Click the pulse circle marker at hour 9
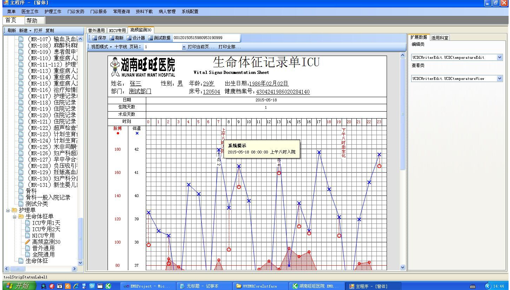Screen dimensions: 510x290 click(x=239, y=187)
